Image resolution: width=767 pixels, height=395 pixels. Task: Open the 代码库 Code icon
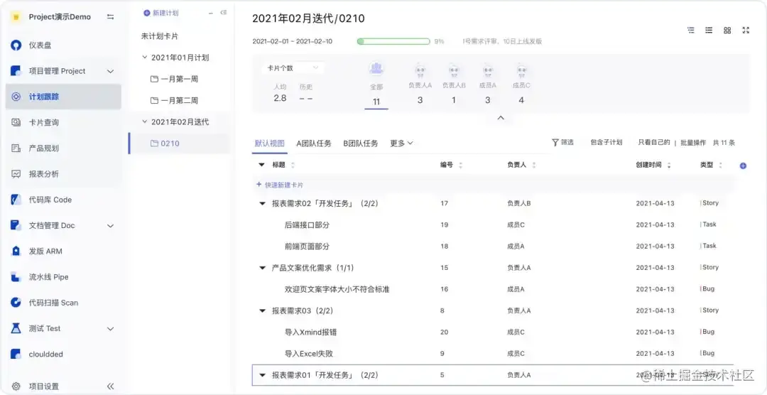click(16, 200)
